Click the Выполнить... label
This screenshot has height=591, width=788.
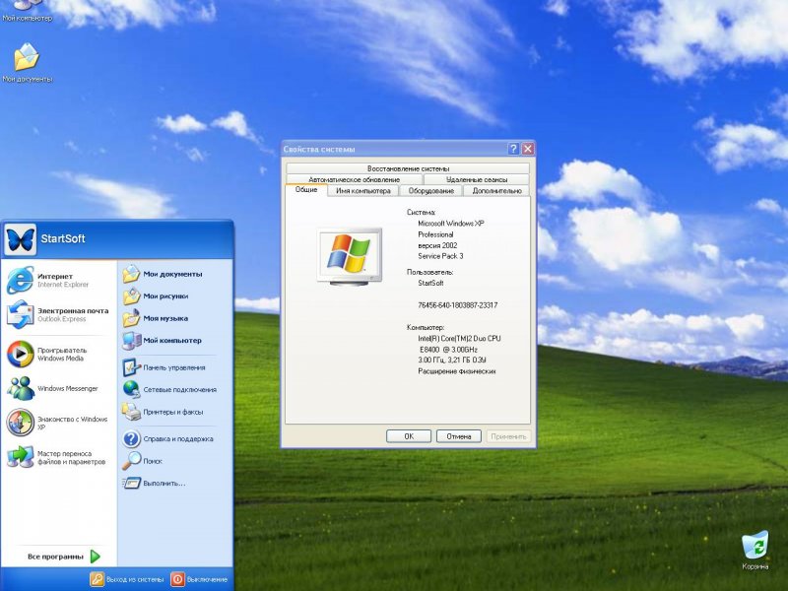[x=164, y=483]
